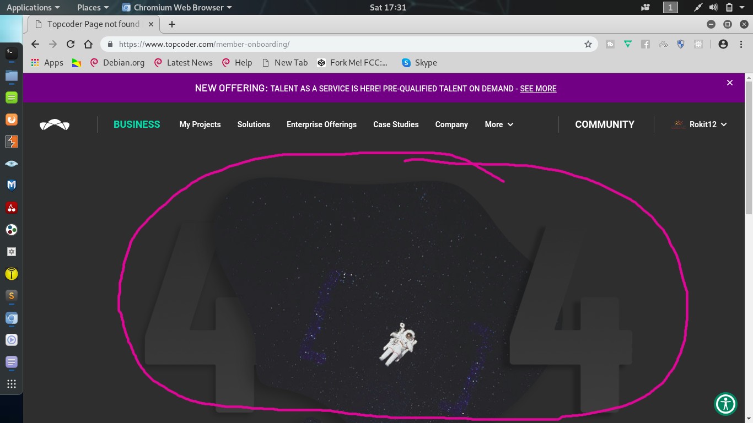The height and width of the screenshot is (423, 753).
Task: Open a new browser tab
Action: 172,24
